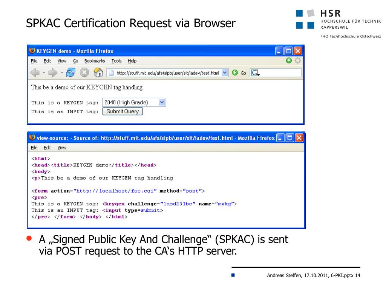This screenshot has width=386, height=290.
Task: Click the Google search engine icon
Action: 255,73
